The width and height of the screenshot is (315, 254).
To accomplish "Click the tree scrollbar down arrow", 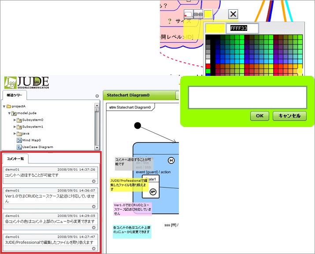I will (x=97, y=148).
